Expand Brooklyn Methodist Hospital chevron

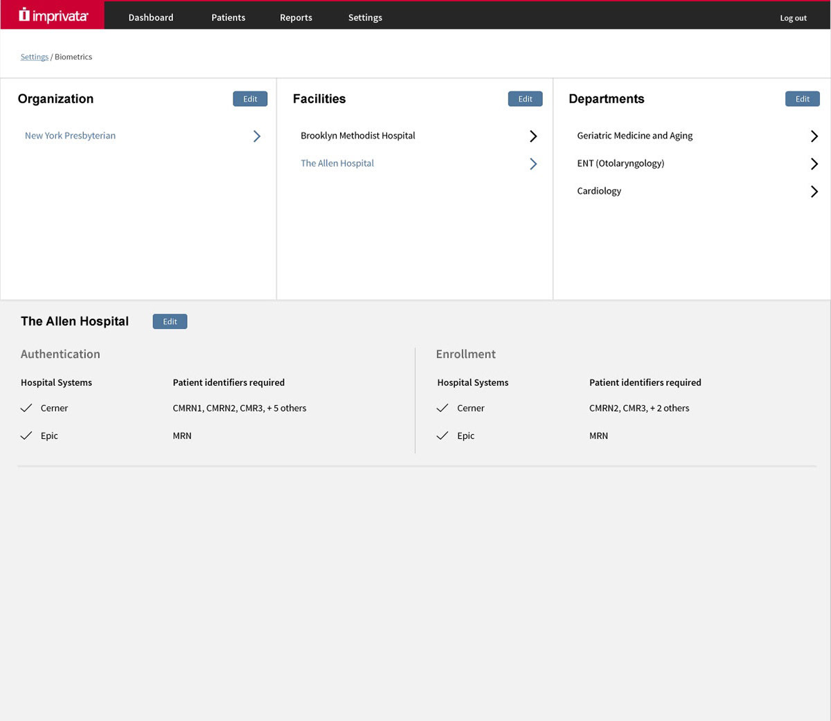click(533, 136)
